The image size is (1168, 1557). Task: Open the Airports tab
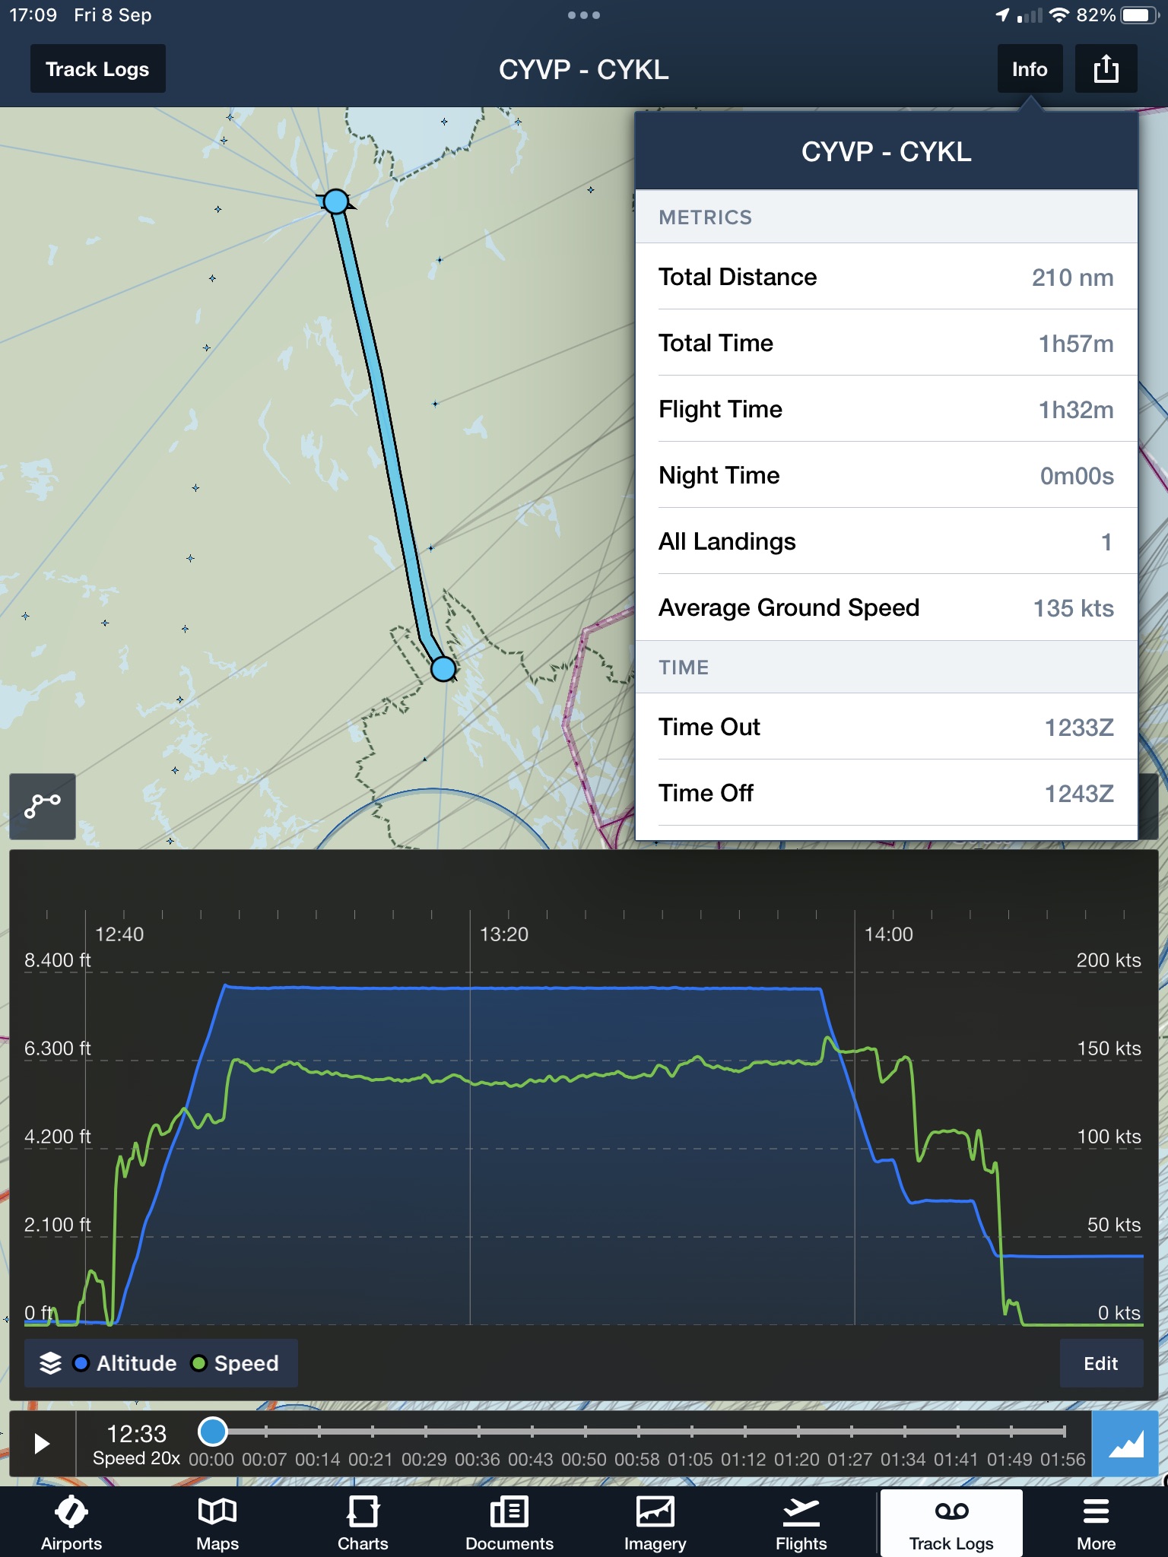[x=71, y=1523]
